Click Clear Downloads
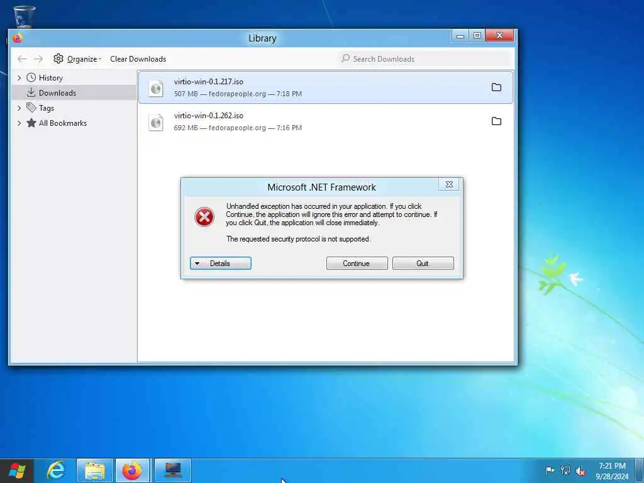The width and height of the screenshot is (644, 483). coord(138,59)
